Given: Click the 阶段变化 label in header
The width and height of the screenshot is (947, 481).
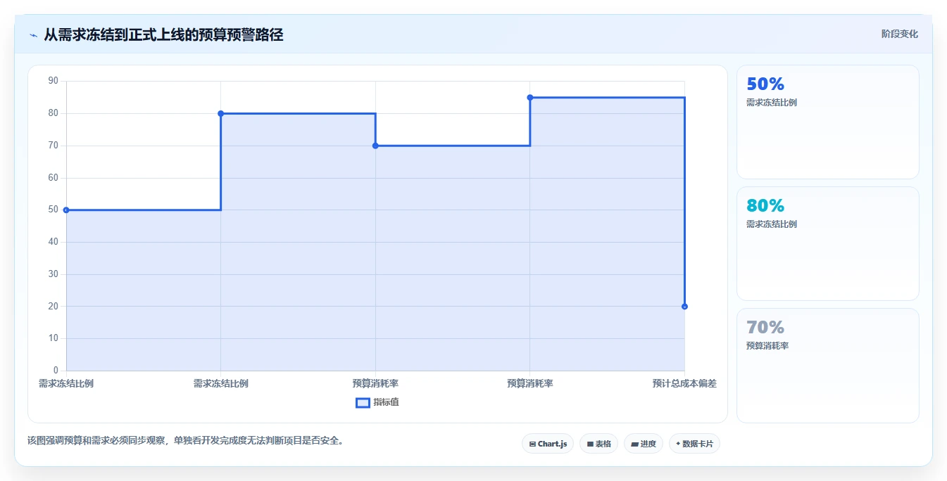Looking at the screenshot, I should (x=899, y=34).
